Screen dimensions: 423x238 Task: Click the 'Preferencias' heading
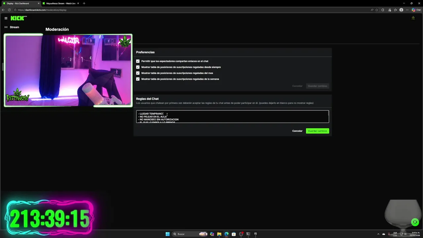click(x=145, y=52)
